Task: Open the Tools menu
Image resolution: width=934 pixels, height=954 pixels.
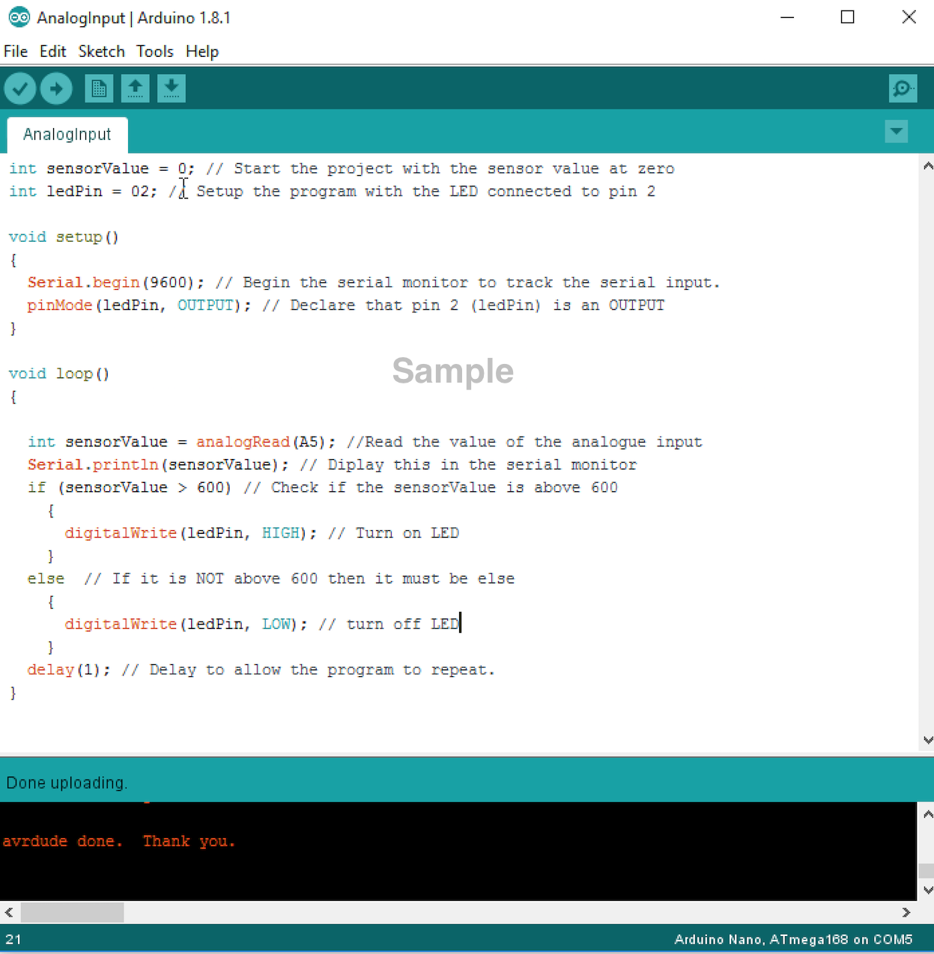Action: pos(155,52)
